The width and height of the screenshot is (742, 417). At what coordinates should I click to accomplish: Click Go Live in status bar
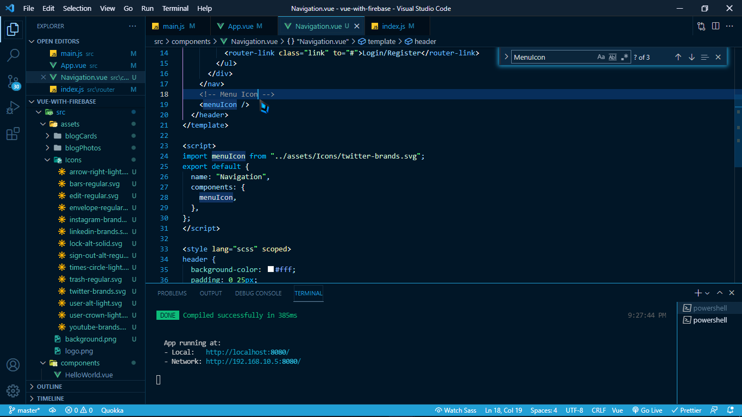point(647,410)
